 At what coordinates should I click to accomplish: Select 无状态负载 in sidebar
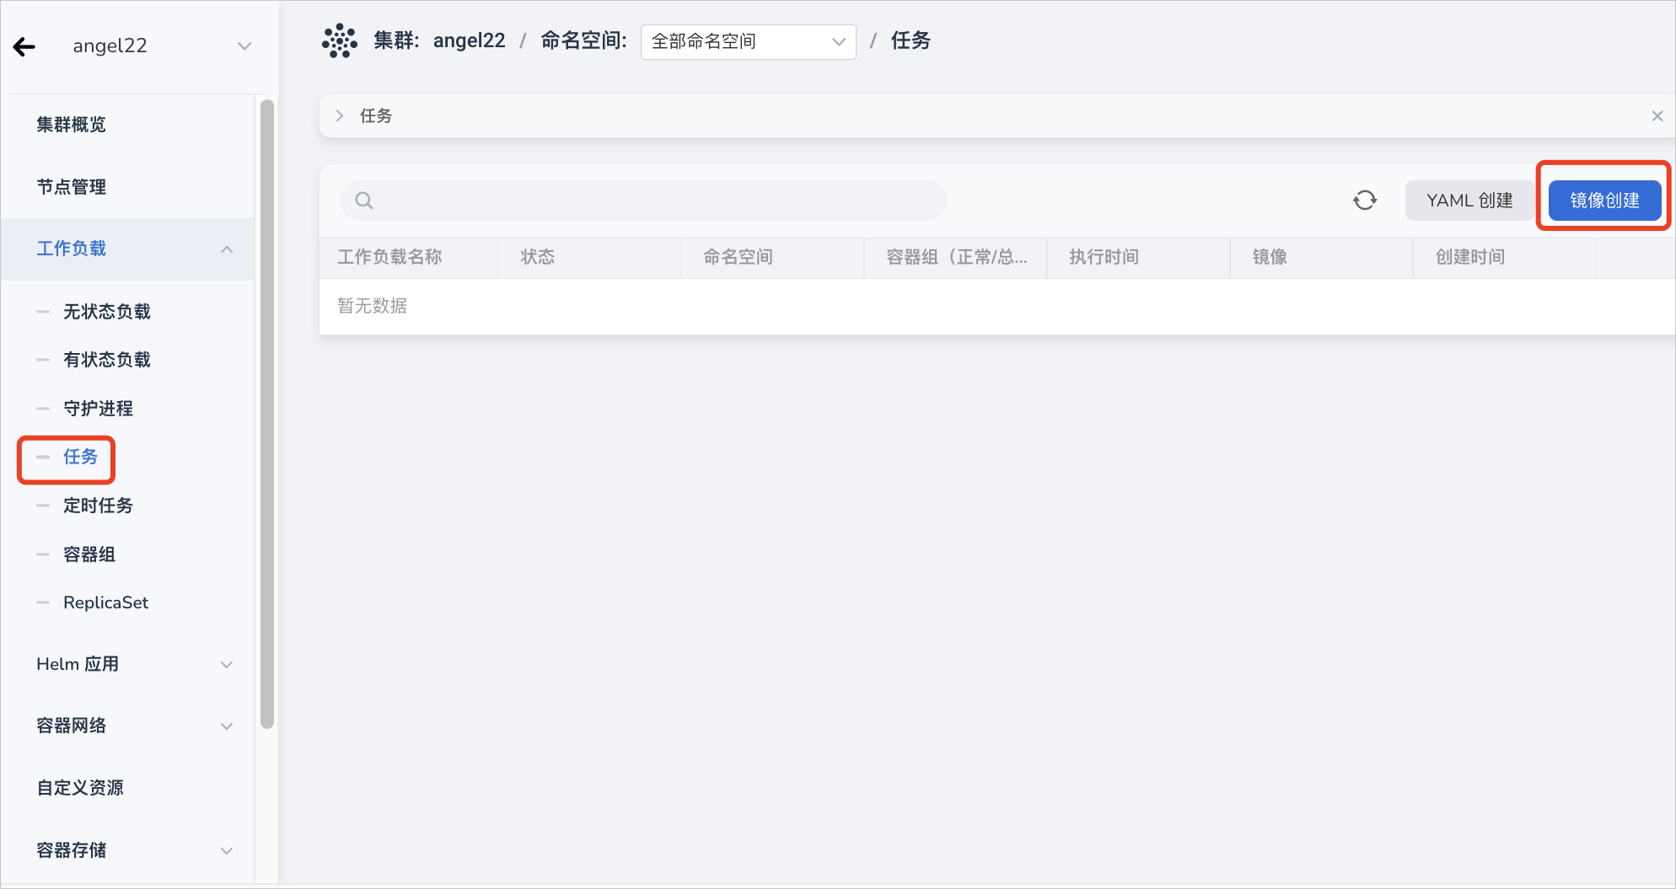106,312
